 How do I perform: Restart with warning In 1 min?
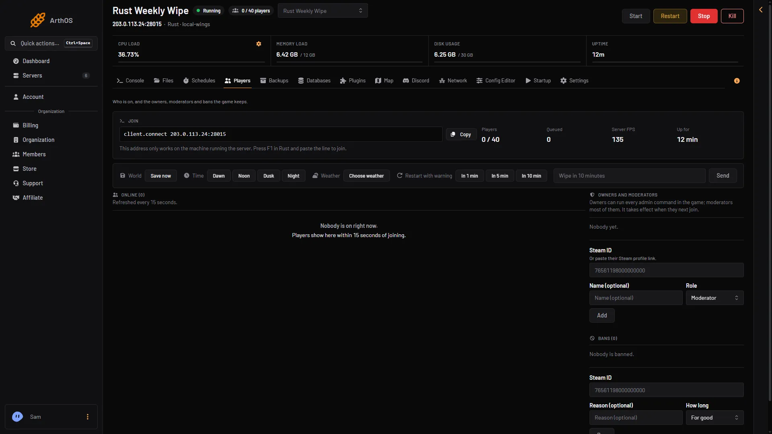(470, 176)
